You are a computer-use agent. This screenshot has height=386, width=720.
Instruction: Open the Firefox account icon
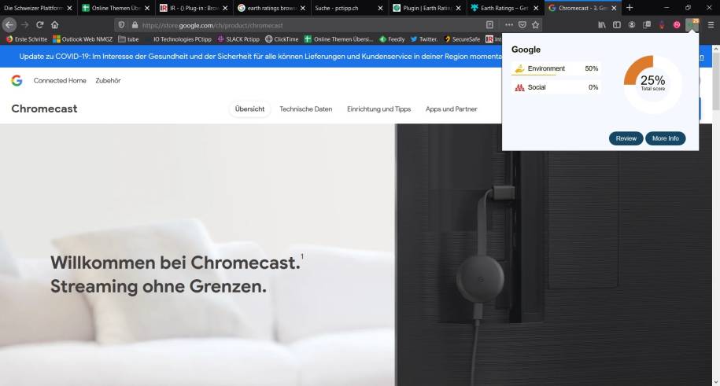pyautogui.click(x=632, y=25)
